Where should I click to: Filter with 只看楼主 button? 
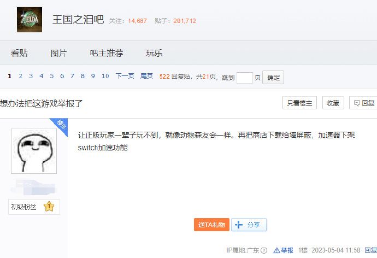pos(299,103)
